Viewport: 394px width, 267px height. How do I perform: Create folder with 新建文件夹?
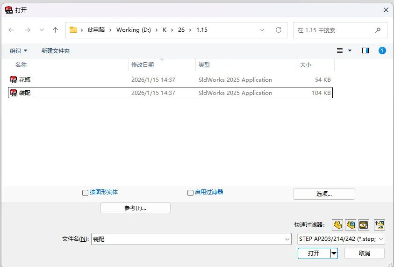(56, 51)
